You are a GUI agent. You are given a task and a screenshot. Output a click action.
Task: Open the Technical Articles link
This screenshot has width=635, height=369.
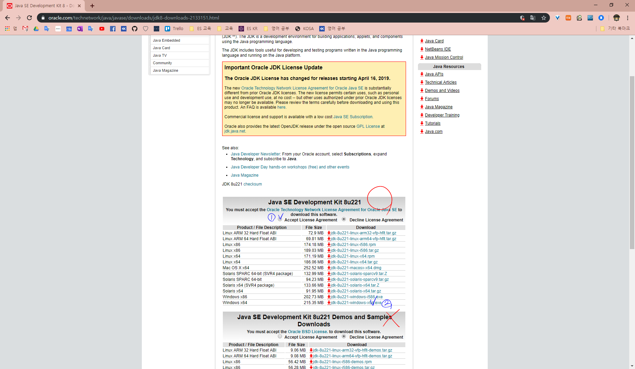coord(441,82)
